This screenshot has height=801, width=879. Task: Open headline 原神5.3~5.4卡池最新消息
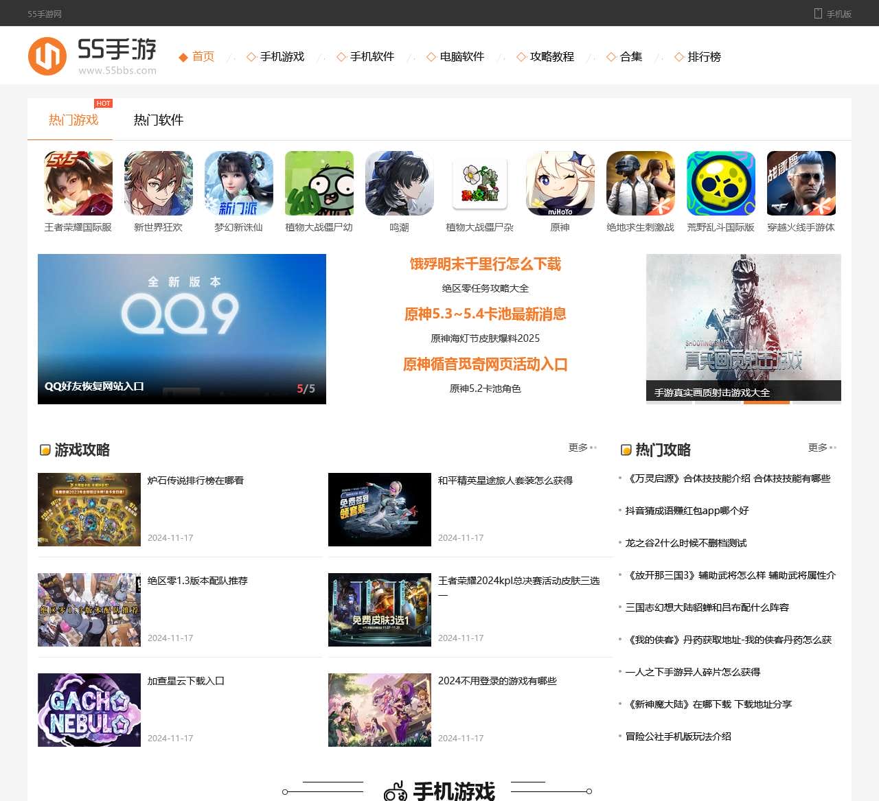point(486,314)
